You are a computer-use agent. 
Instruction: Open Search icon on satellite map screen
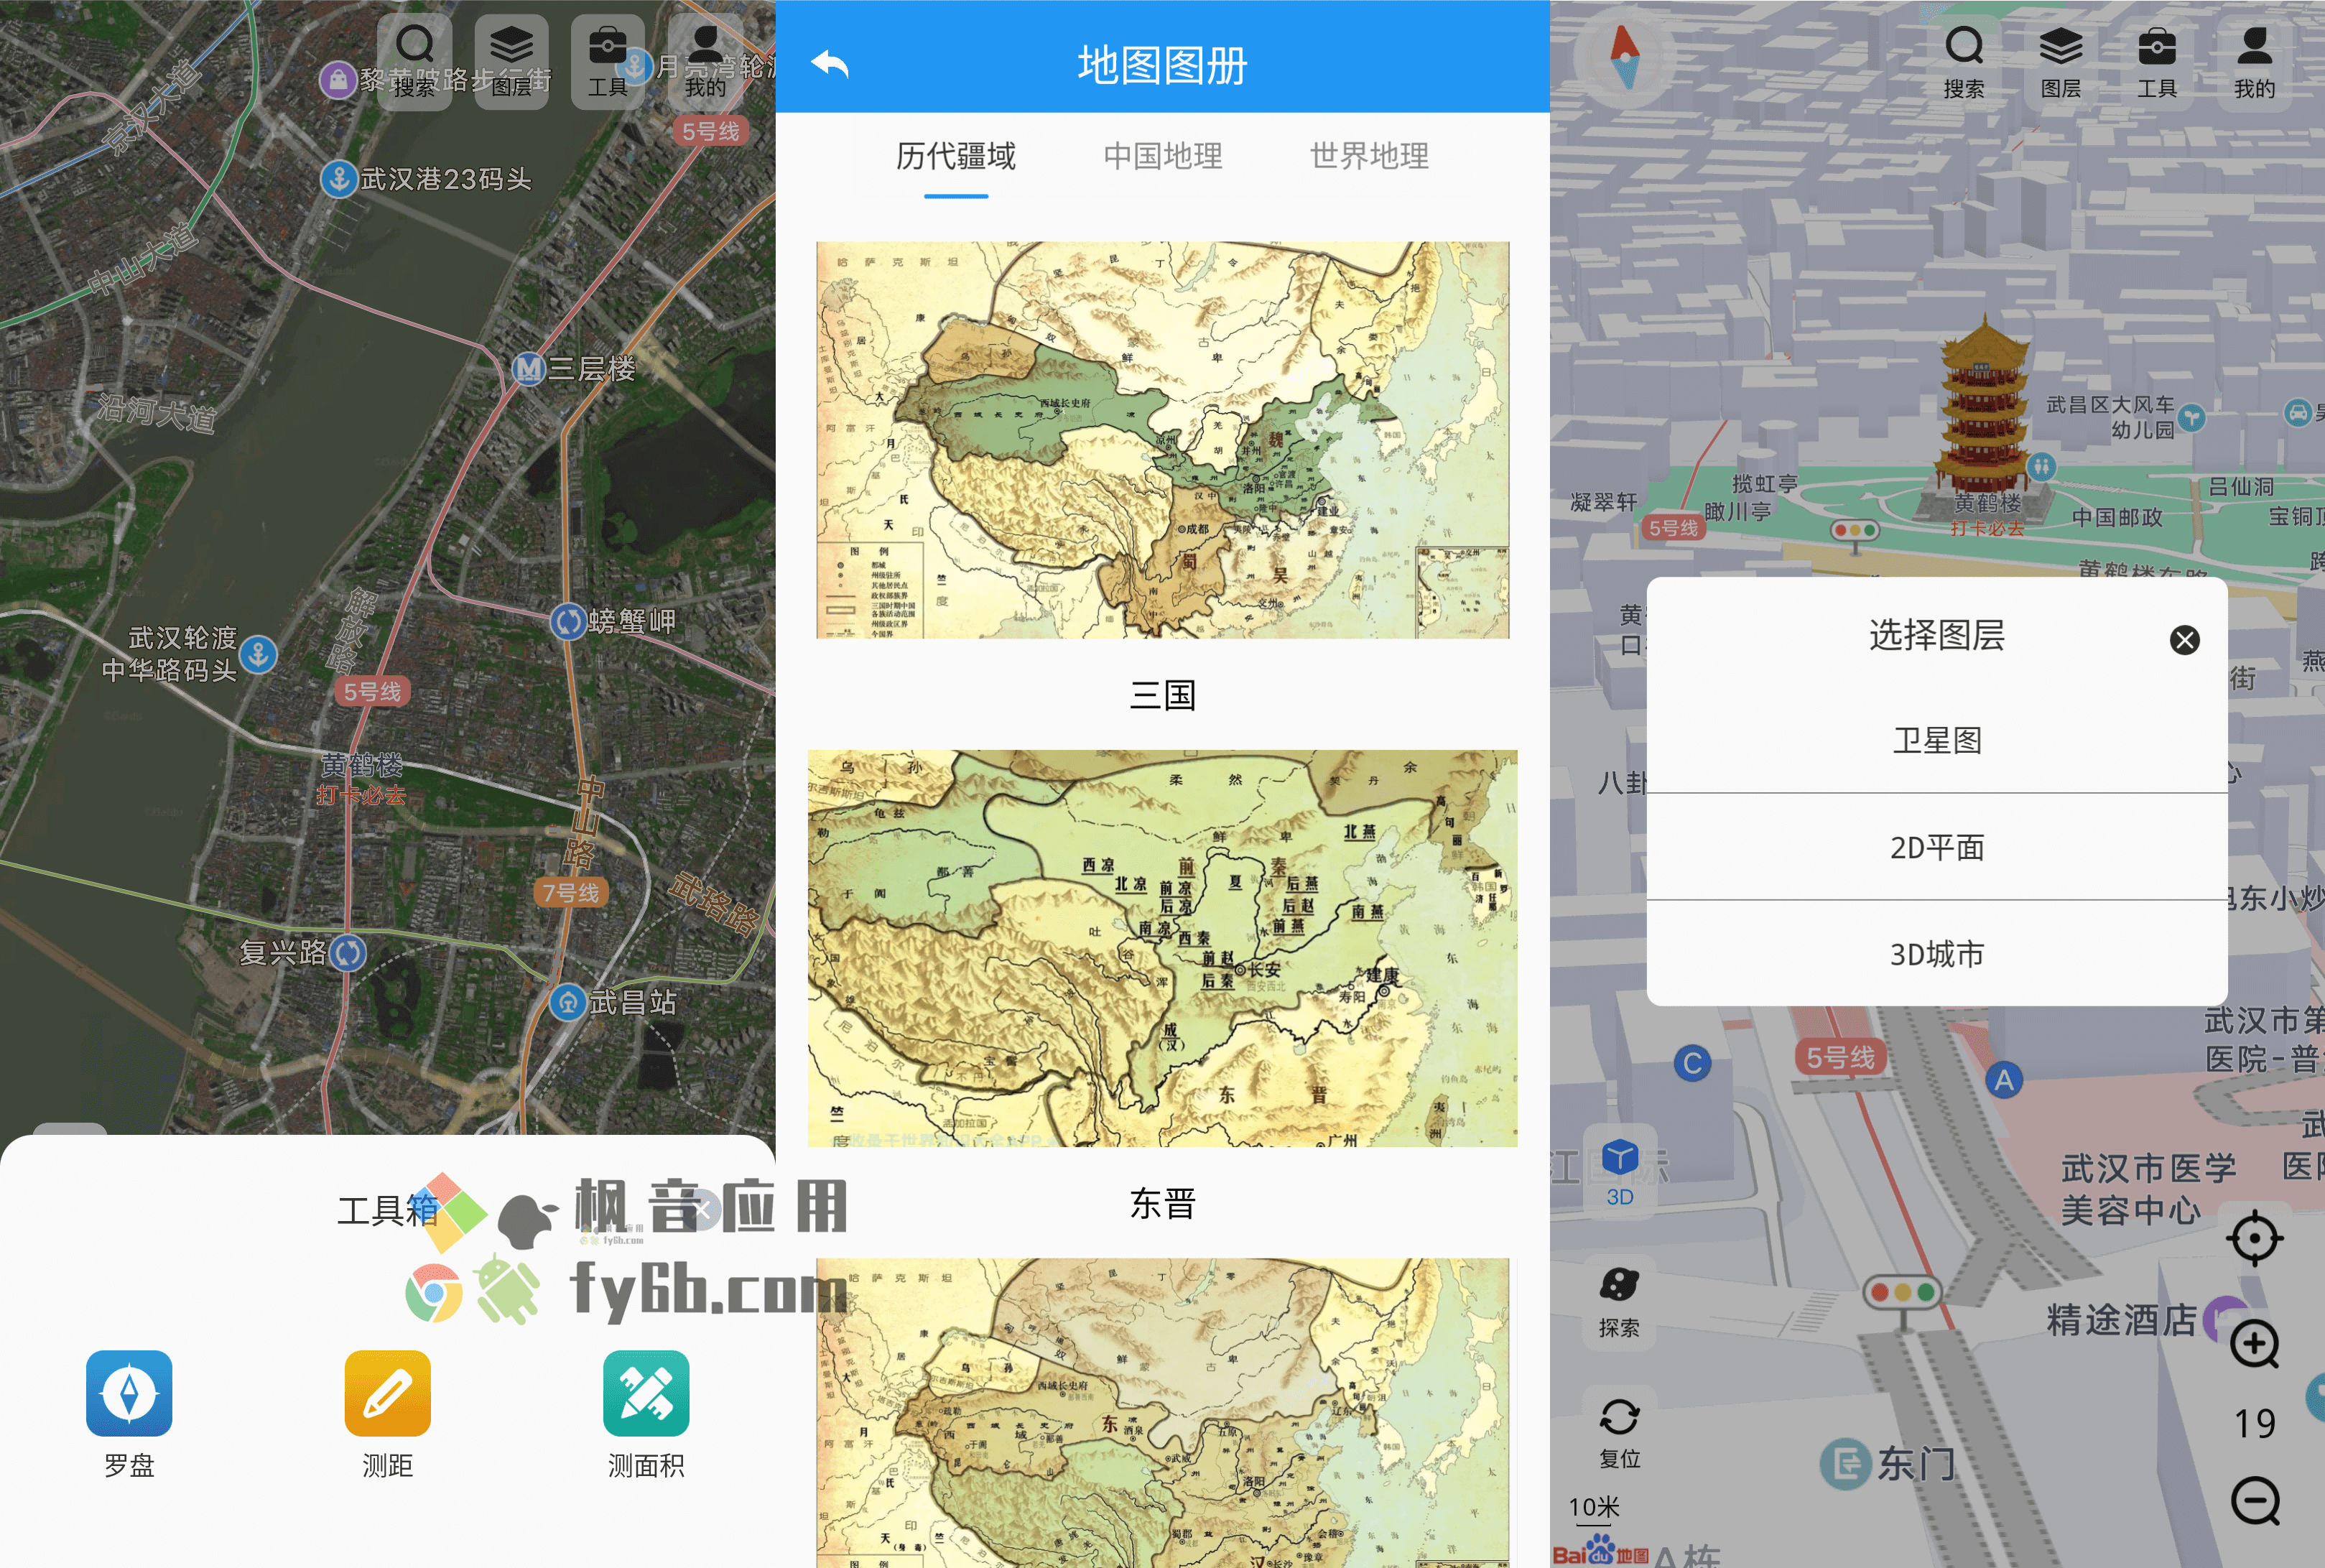(x=414, y=61)
